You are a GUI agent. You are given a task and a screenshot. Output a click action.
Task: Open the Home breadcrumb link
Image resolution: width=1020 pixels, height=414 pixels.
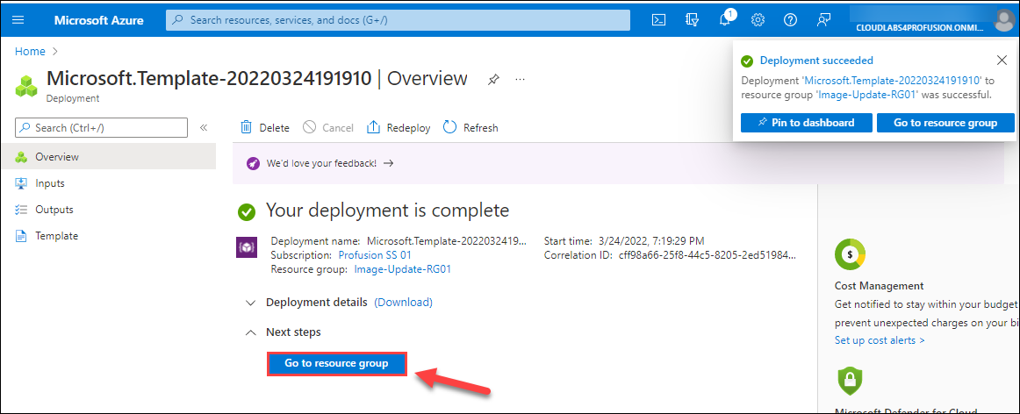pos(30,52)
